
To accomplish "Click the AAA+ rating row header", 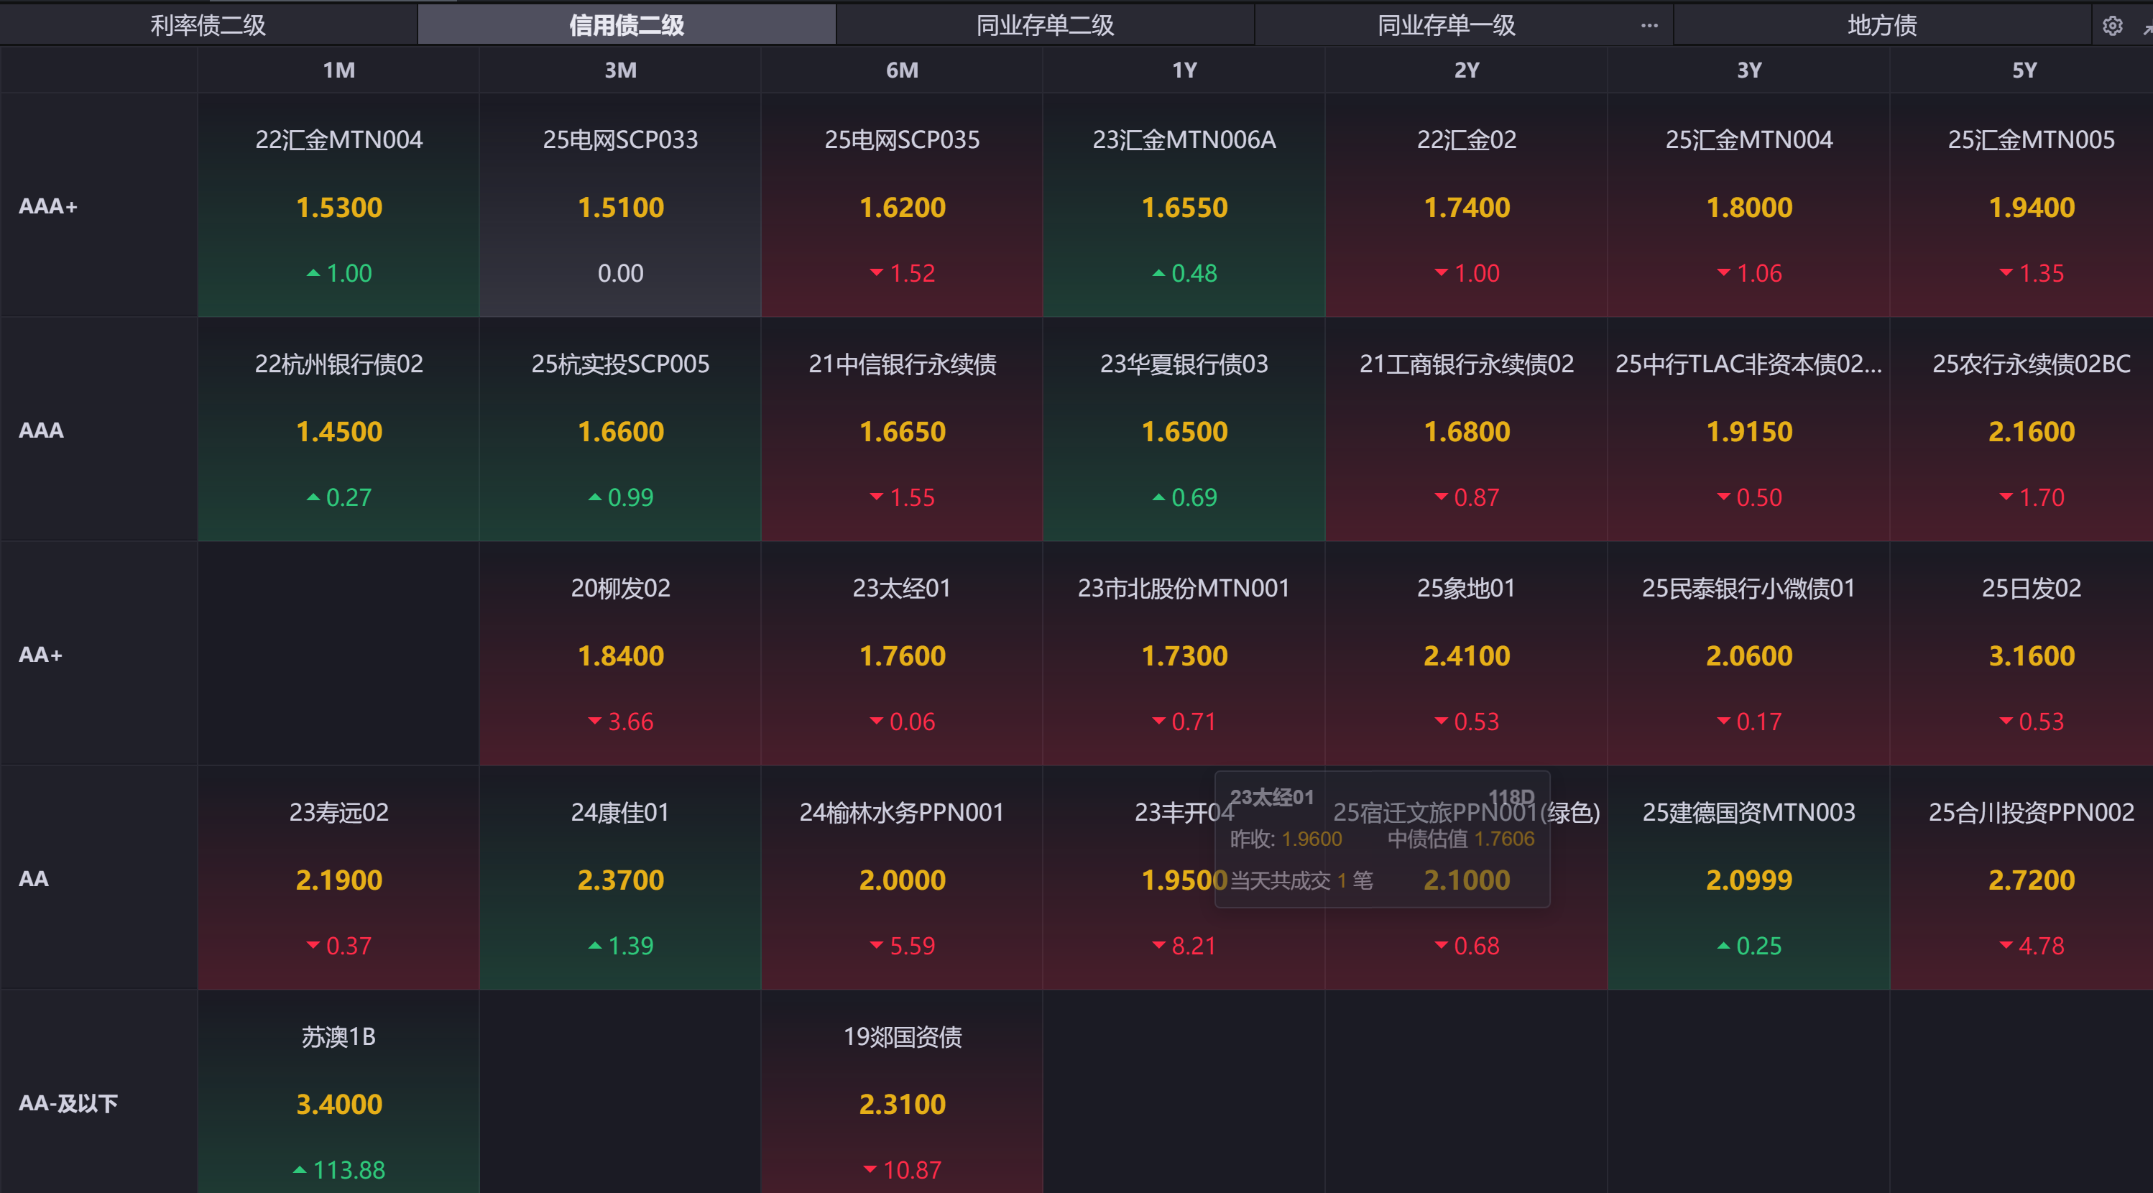I will (x=48, y=206).
